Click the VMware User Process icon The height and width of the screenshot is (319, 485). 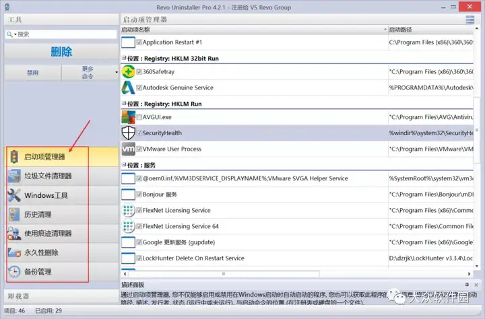[x=128, y=149]
